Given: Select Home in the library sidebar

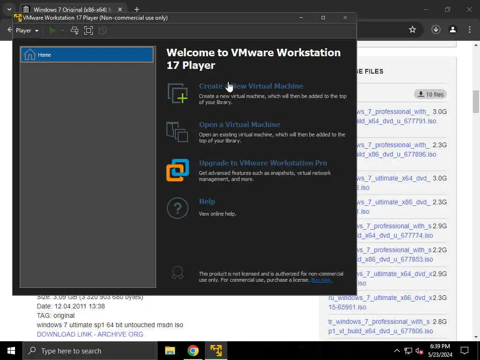Looking at the screenshot, I should coord(87,54).
